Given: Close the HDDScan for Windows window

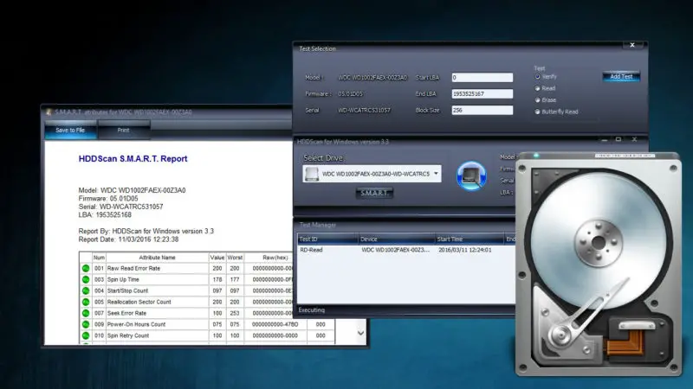Looking at the screenshot, I should click(634, 140).
